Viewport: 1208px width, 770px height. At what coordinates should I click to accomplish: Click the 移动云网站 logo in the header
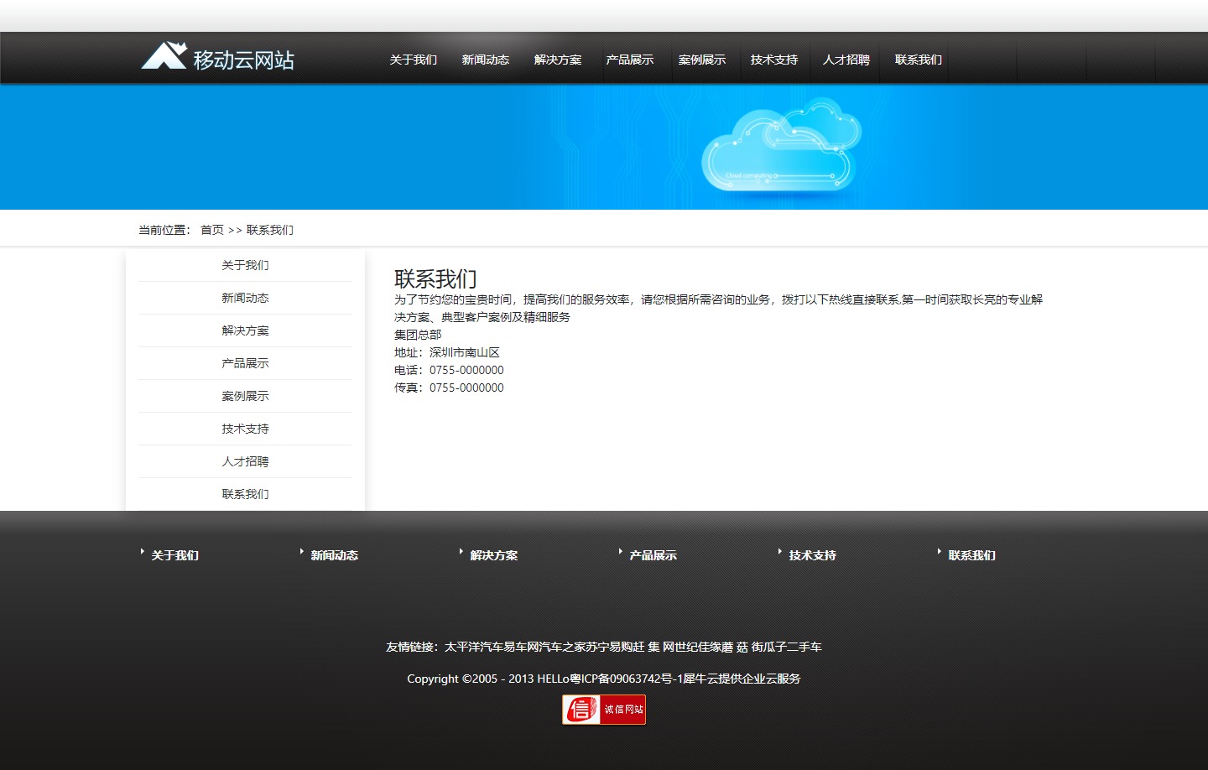(217, 58)
